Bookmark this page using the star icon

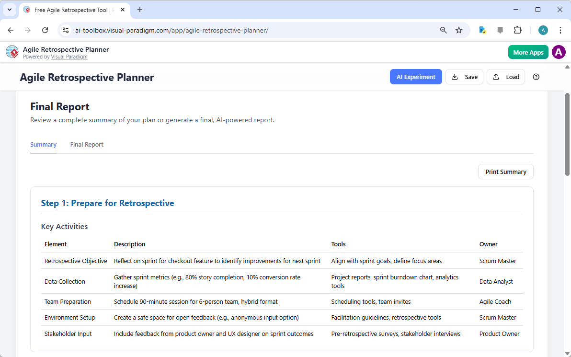click(459, 30)
